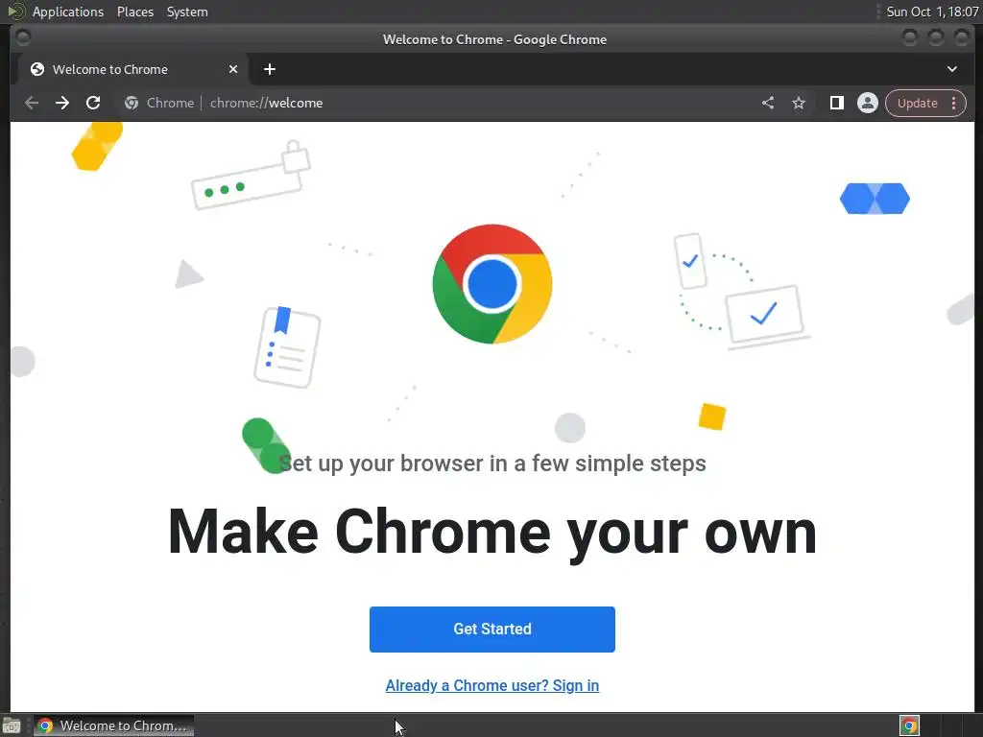The height and width of the screenshot is (737, 983).
Task: Go back using the browser back arrow
Action: click(x=32, y=103)
